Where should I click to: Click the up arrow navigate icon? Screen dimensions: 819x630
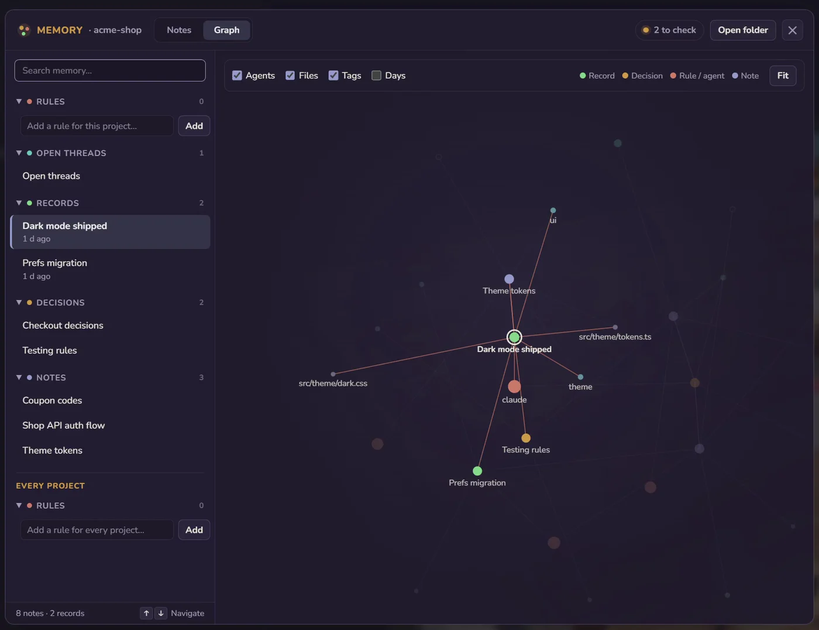pyautogui.click(x=146, y=613)
